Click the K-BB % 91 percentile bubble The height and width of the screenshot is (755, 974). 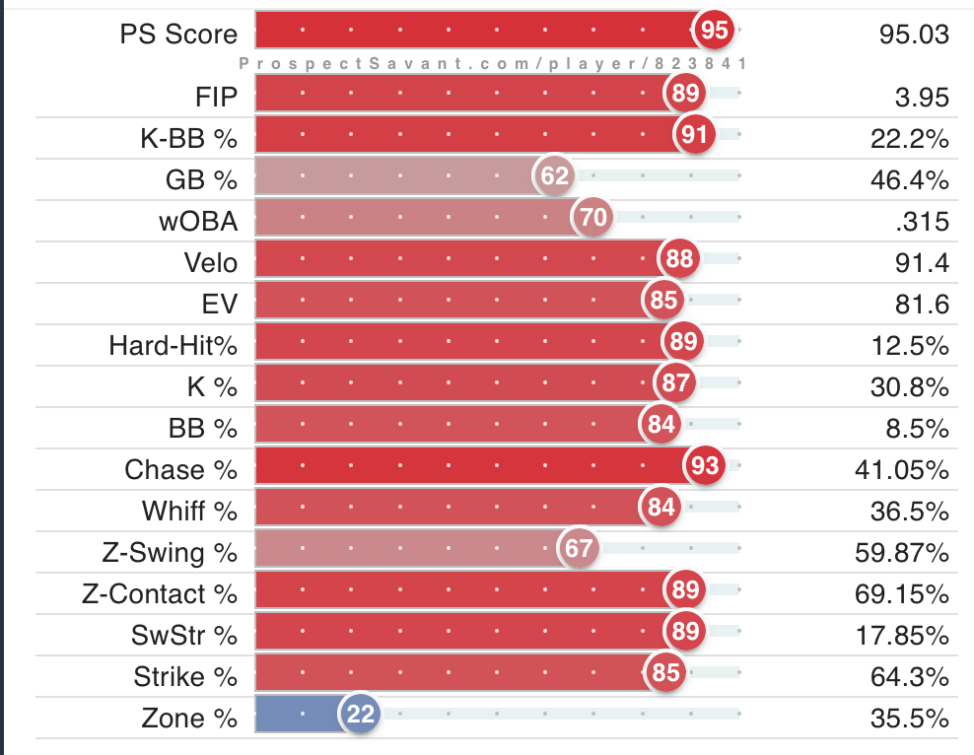(x=694, y=134)
